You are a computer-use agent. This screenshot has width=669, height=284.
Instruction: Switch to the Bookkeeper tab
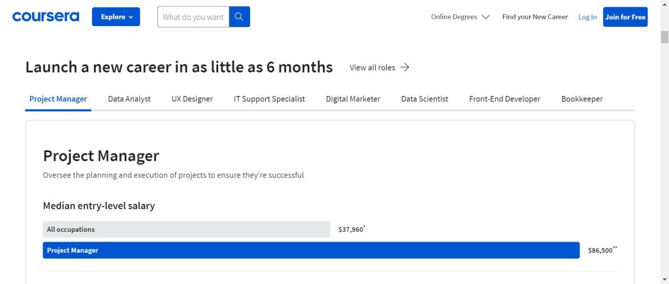[581, 99]
